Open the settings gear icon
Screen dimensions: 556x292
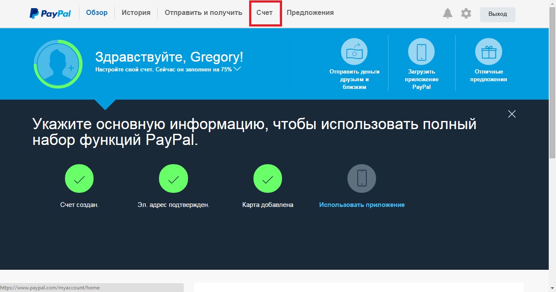[466, 14]
